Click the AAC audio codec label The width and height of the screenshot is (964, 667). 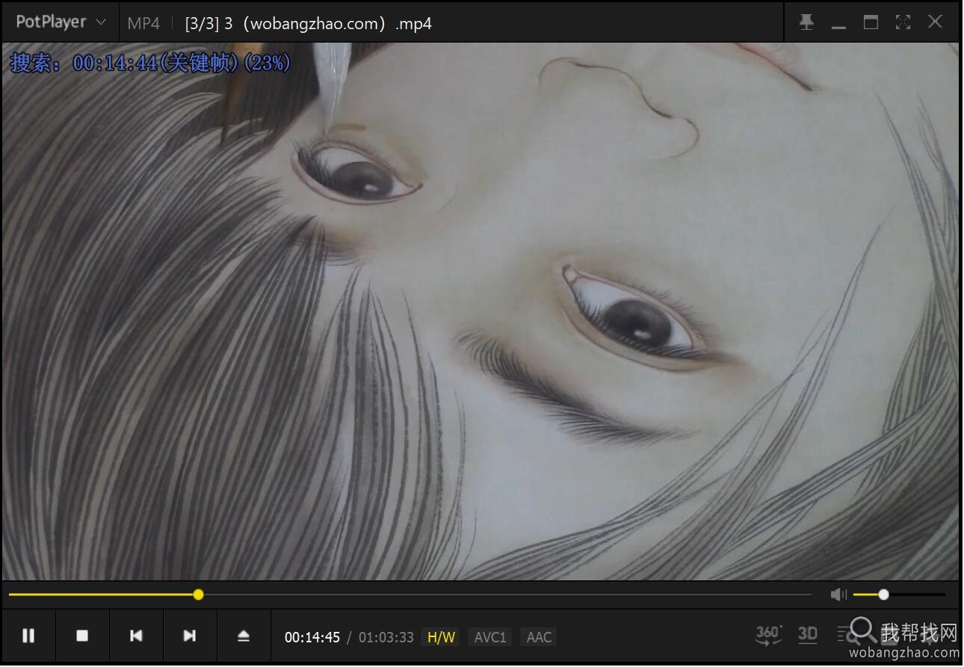tap(539, 637)
